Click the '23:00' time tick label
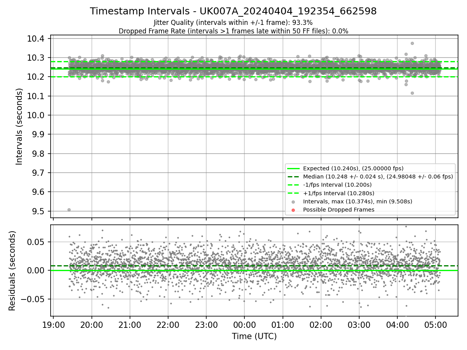 206,324
